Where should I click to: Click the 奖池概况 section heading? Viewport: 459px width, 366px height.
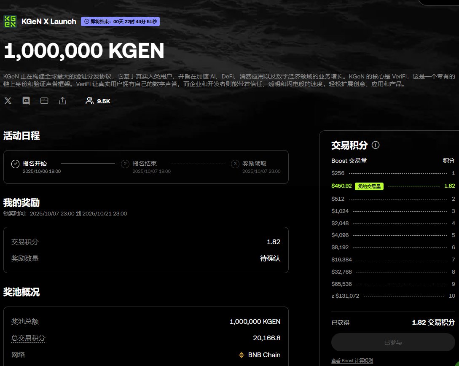tap(21, 292)
